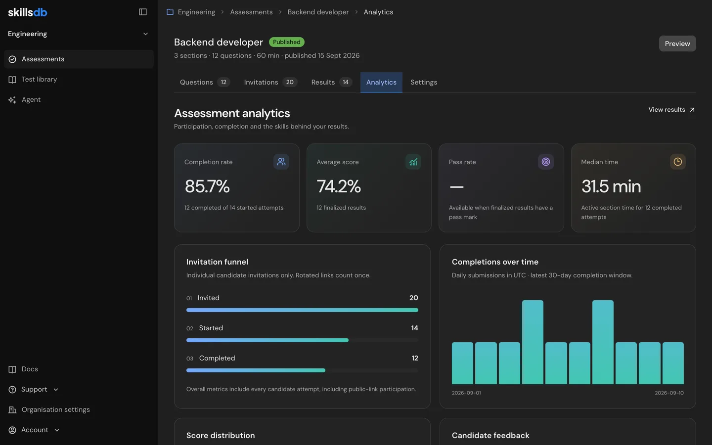712x445 pixels.
Task: Click the Started funnel progress bar
Action: (302, 340)
